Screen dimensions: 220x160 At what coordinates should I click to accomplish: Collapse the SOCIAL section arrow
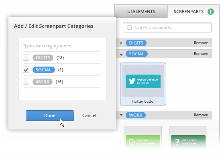pyautogui.click(x=121, y=55)
